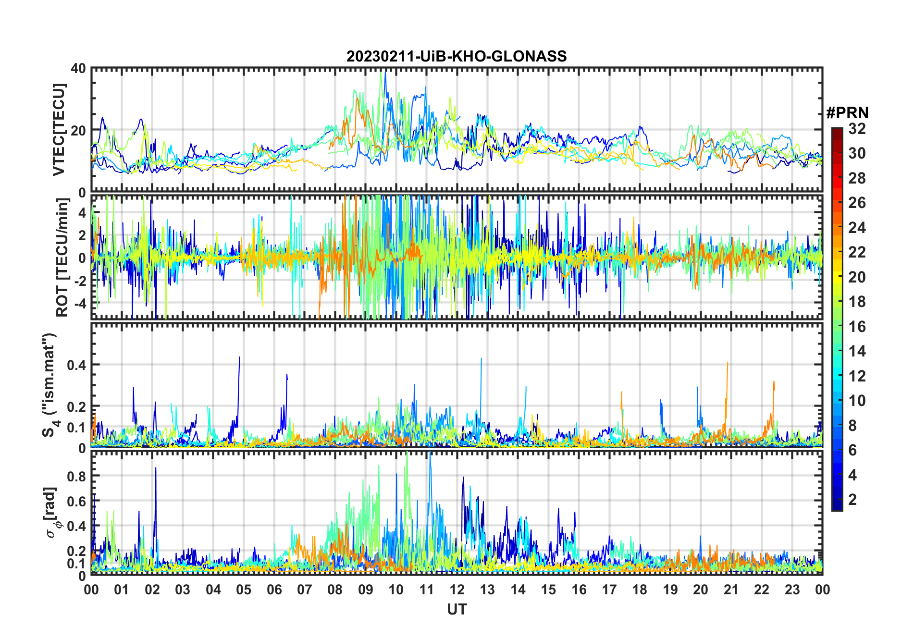Click the plot title 20230211-UiB-KHO-GLONASS
914x639 pixels.
[457, 56]
